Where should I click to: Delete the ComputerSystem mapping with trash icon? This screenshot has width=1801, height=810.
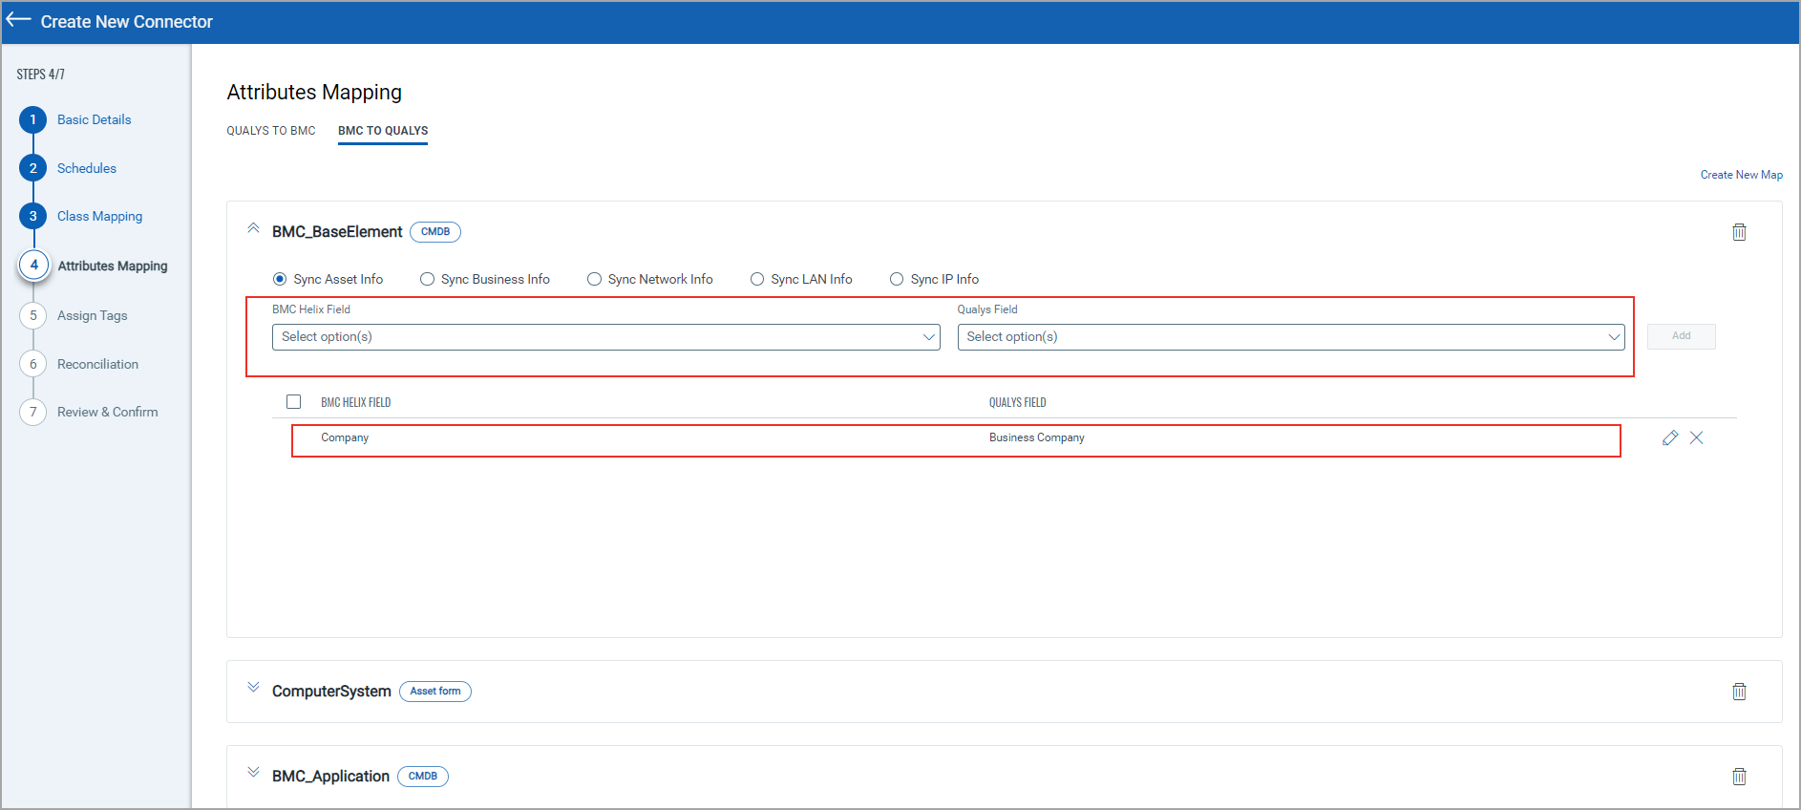pos(1739,692)
